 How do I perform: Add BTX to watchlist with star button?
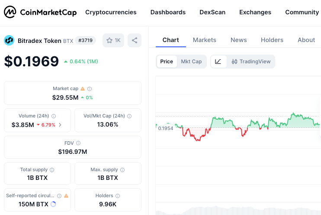(x=113, y=40)
